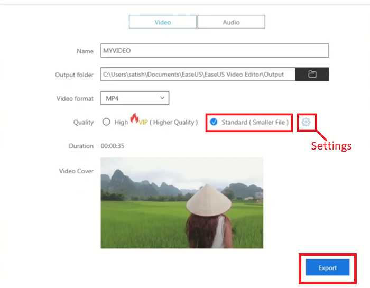Expand the Video format MP4 dropdown
The height and width of the screenshot is (288, 370).
point(135,98)
